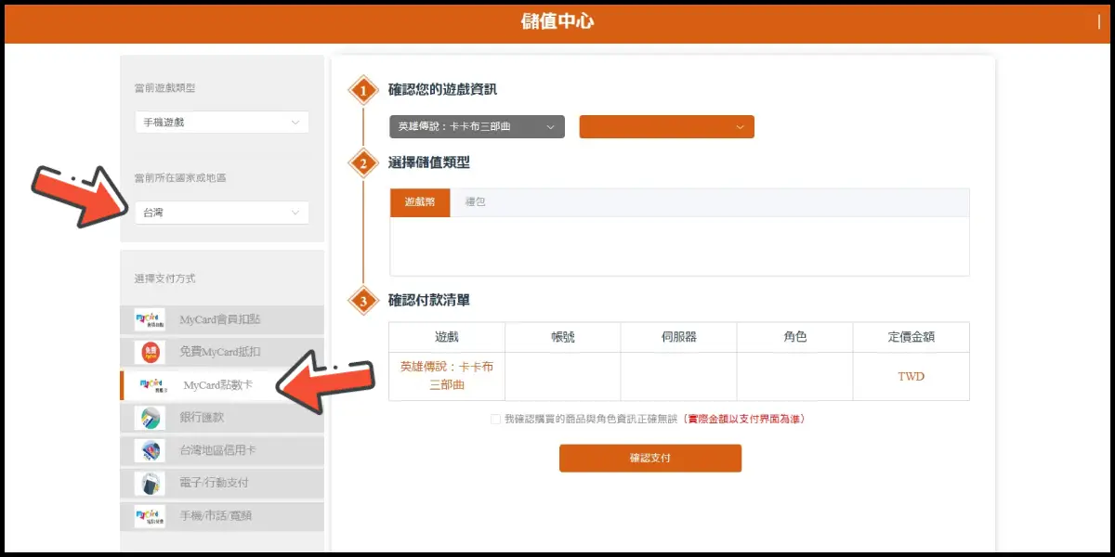Switch to the 禮包 tab
The image size is (1115, 557).
pos(475,202)
